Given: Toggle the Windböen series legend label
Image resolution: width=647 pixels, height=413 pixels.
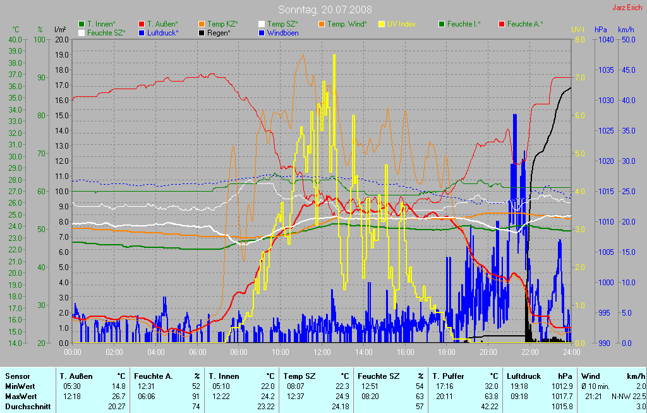Looking at the screenshot, I should pyautogui.click(x=282, y=33).
